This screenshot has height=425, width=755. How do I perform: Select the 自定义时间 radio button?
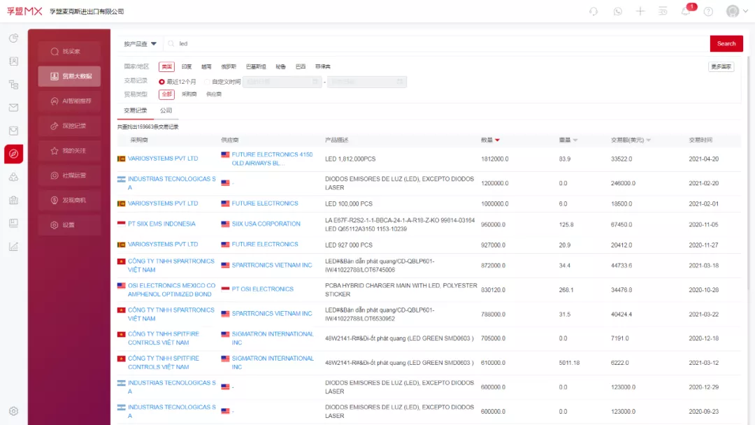pos(207,82)
